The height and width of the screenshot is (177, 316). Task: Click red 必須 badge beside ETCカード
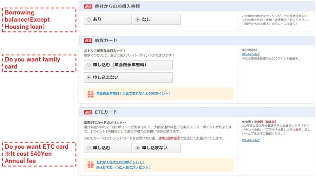[88, 112]
